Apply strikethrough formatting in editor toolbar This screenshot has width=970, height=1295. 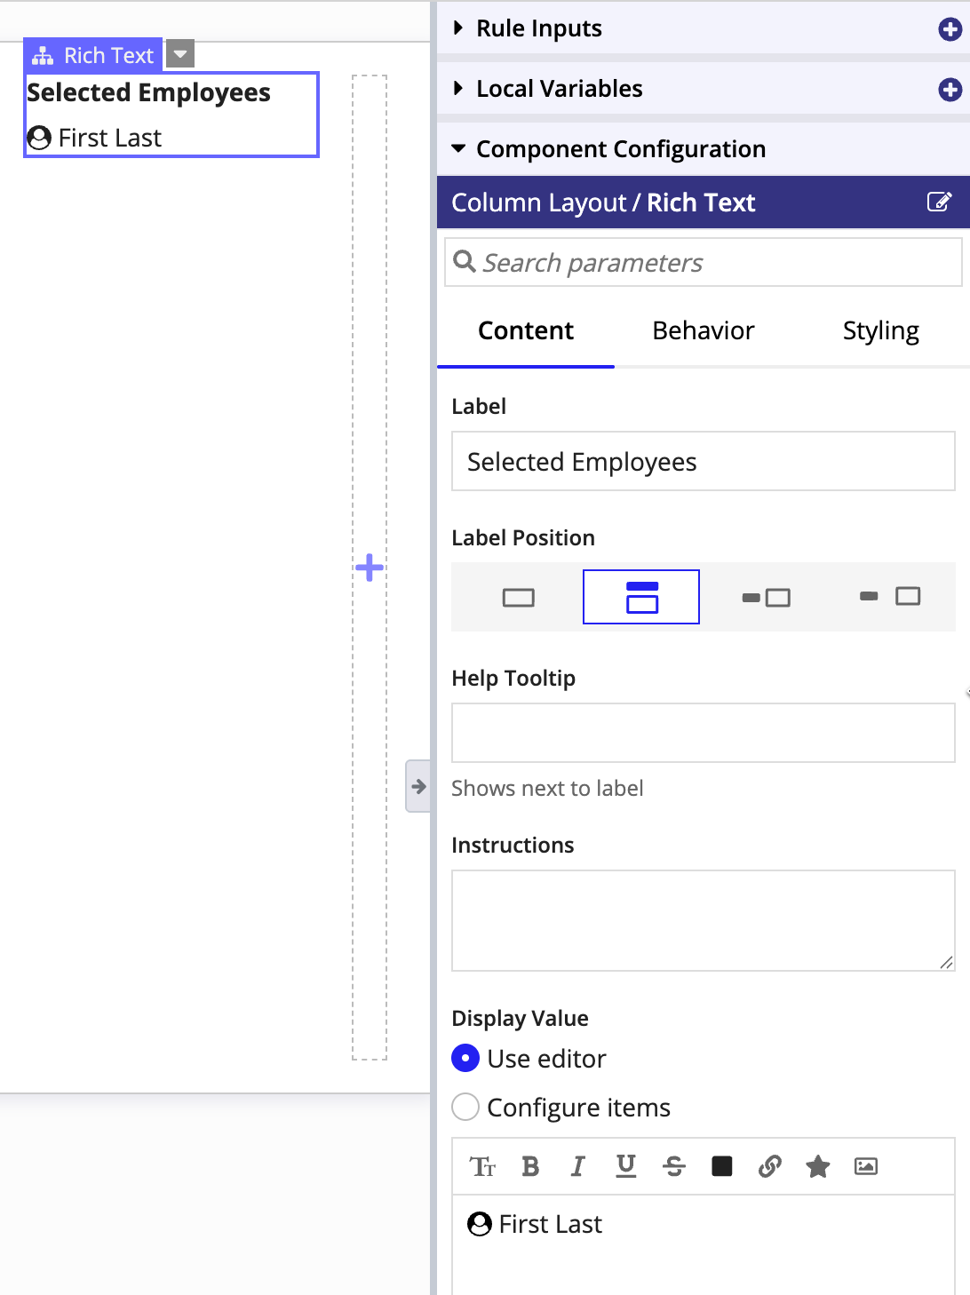[x=674, y=1166]
